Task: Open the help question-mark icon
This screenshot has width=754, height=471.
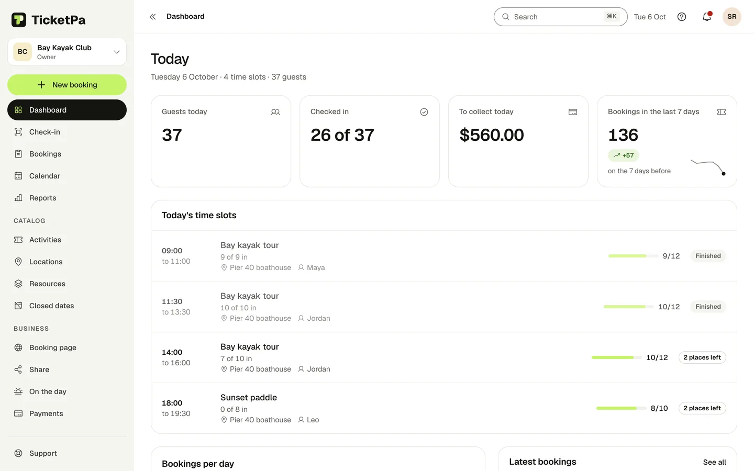Action: click(682, 17)
